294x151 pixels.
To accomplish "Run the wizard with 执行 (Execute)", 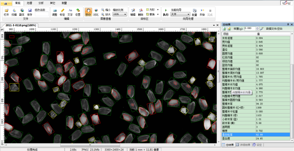I will [166, 12].
